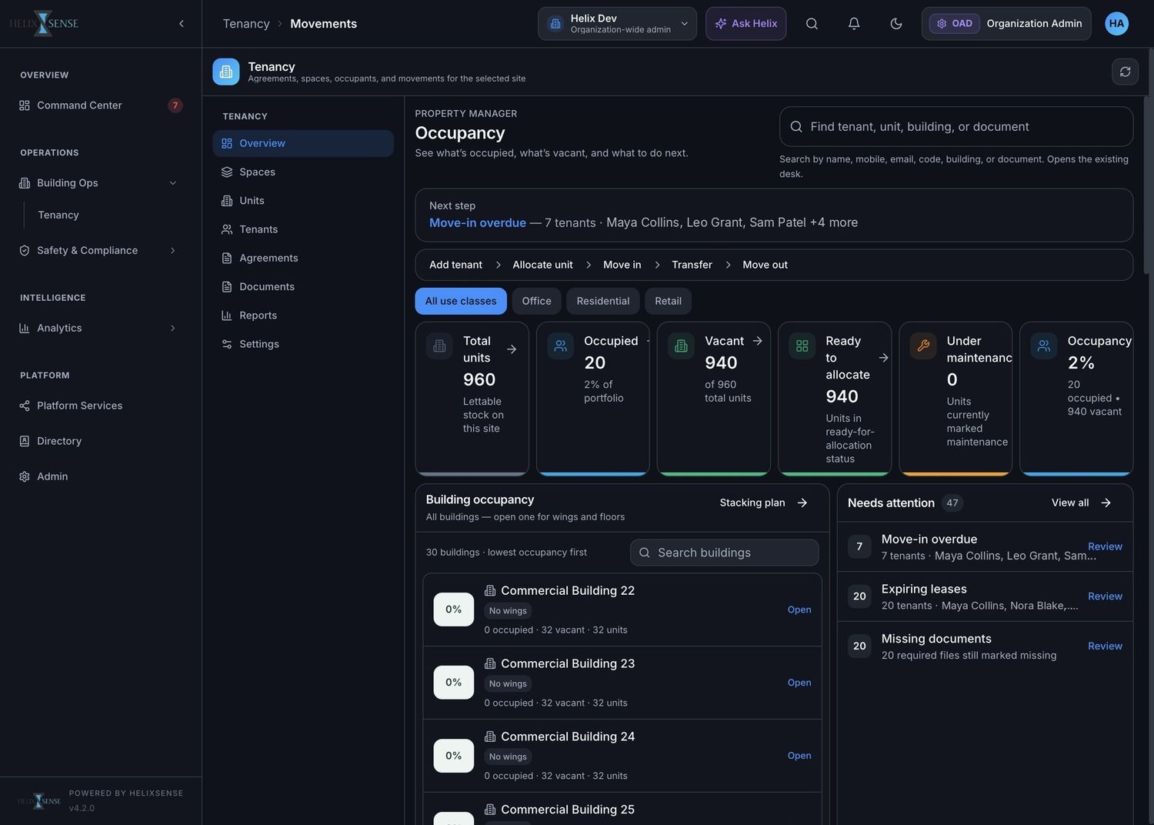The width and height of the screenshot is (1154, 825).
Task: Collapse the left sidebar with chevron icon
Action: [182, 24]
